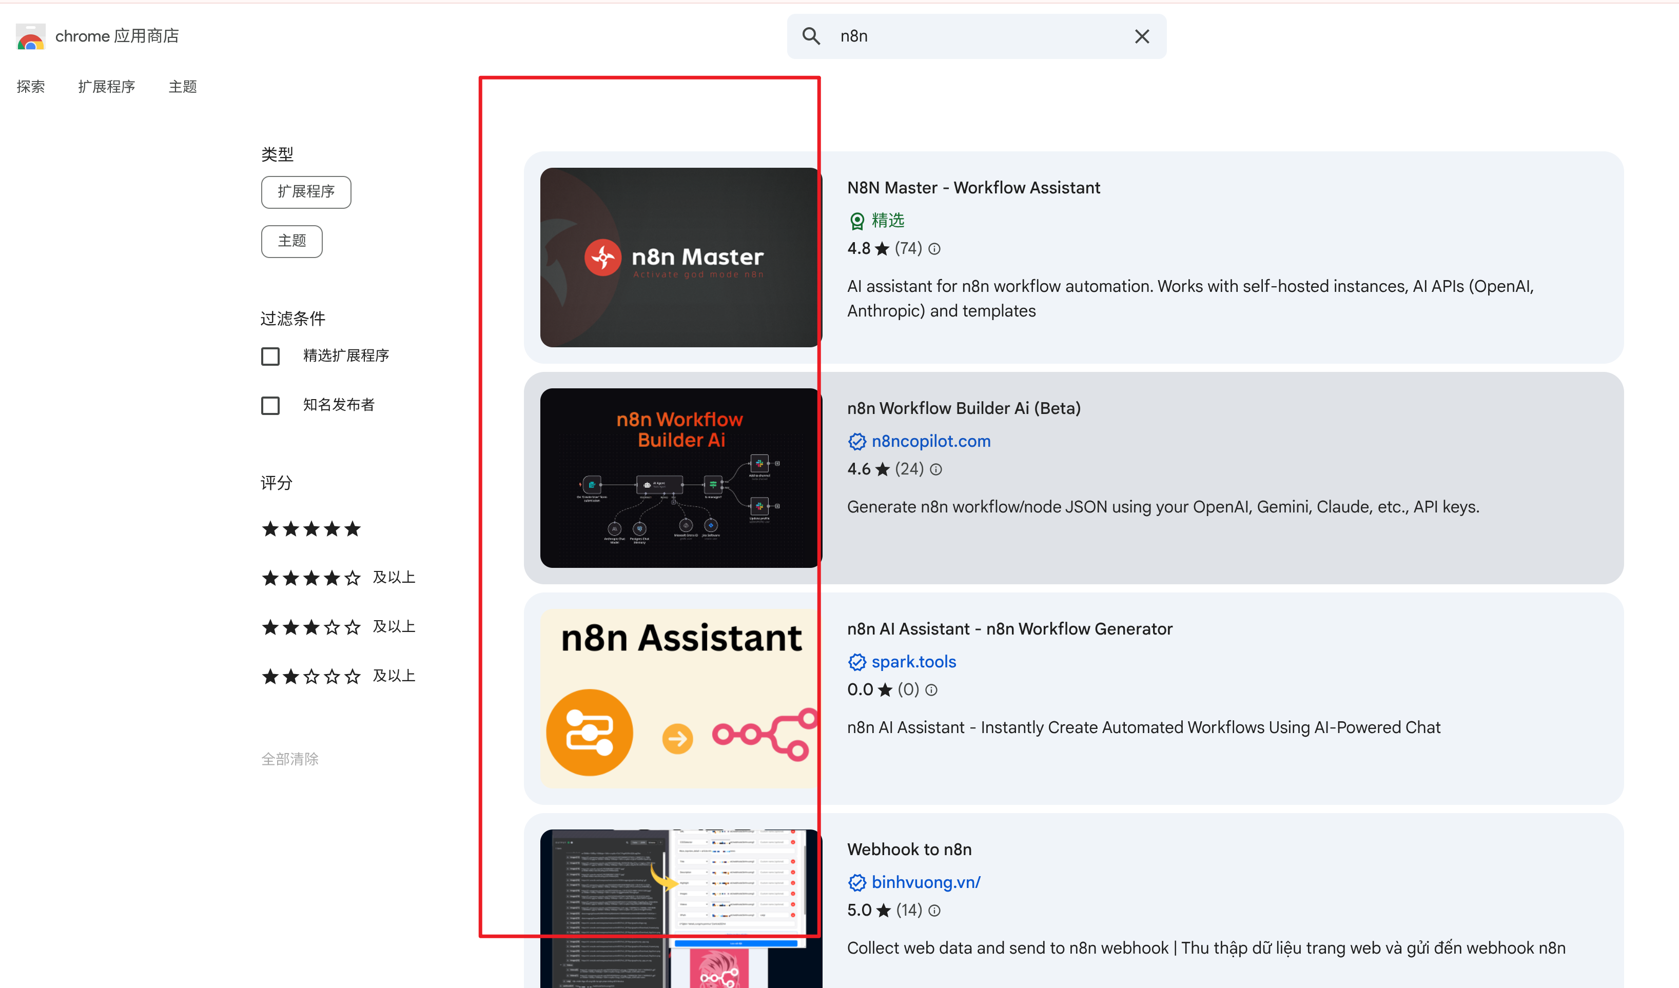The image size is (1679, 988).
Task: Click the 类型 section heading
Action: 277,154
